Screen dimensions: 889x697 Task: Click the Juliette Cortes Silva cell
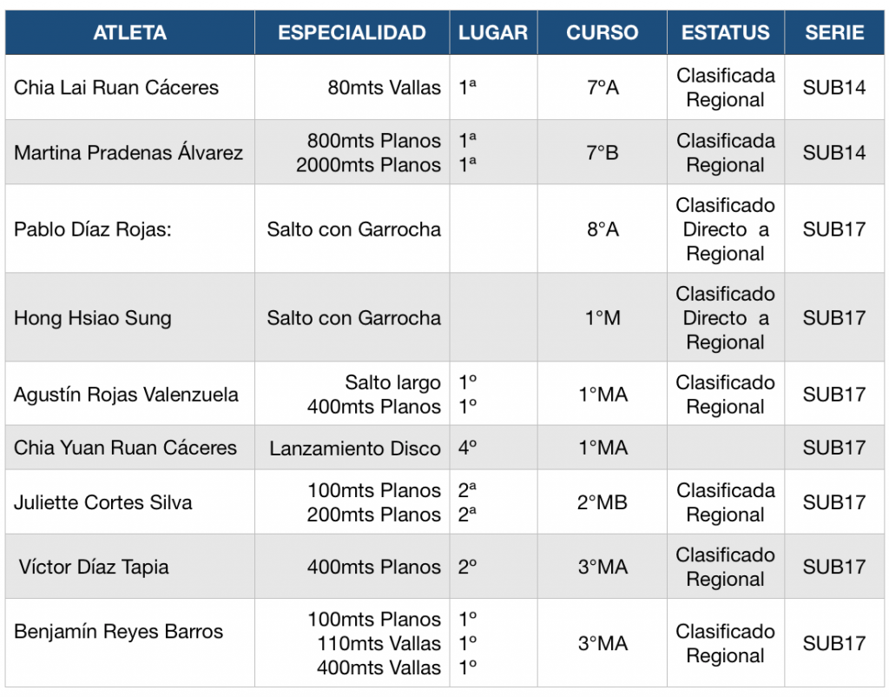coord(130,501)
